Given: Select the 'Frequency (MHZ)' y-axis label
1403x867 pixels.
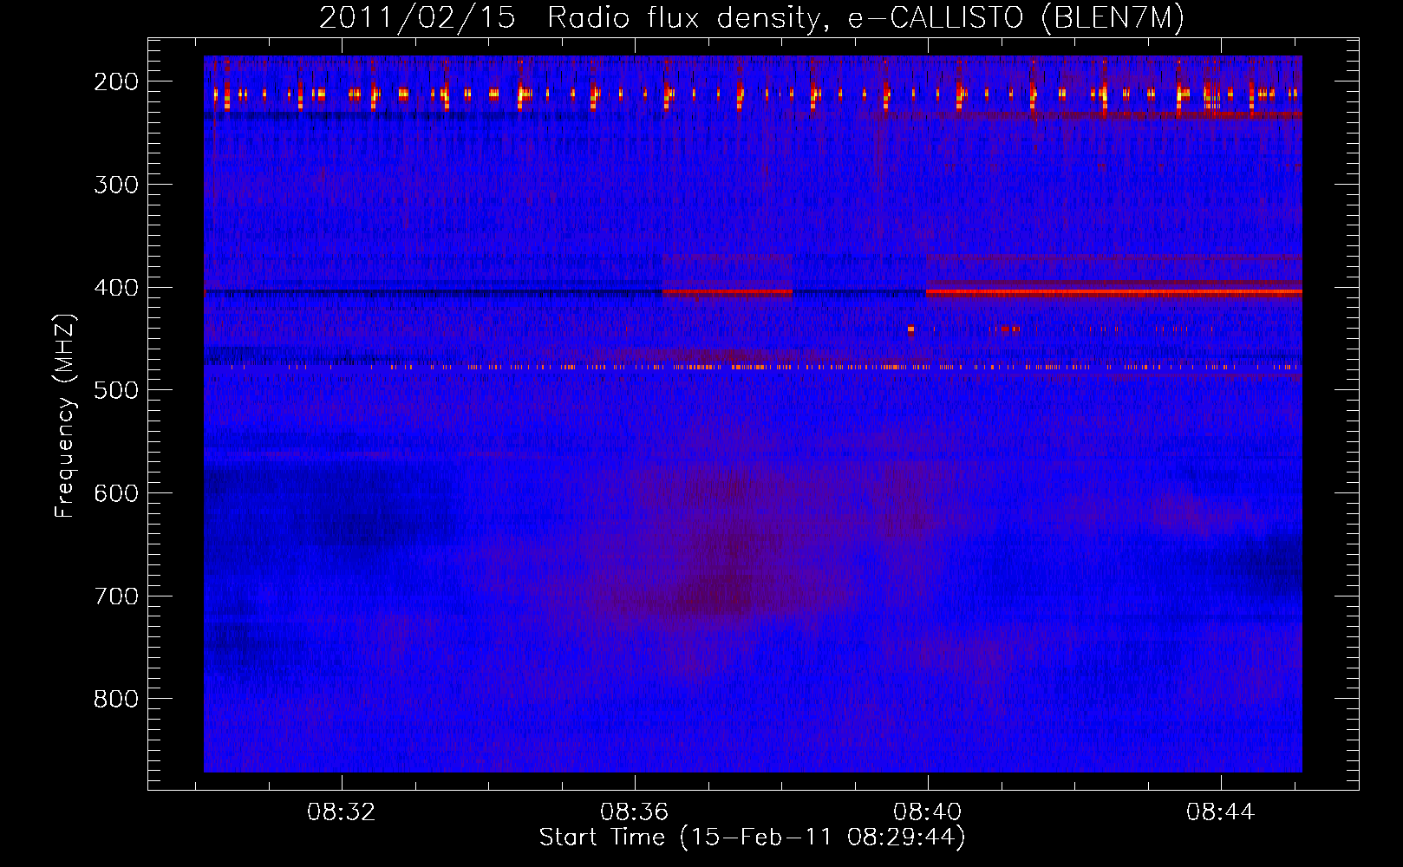Looking at the screenshot, I should 65,415.
